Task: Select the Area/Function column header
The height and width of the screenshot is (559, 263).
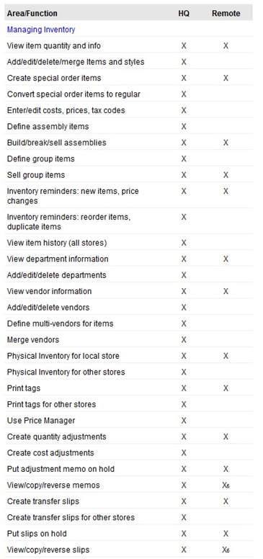Action: (x=32, y=14)
